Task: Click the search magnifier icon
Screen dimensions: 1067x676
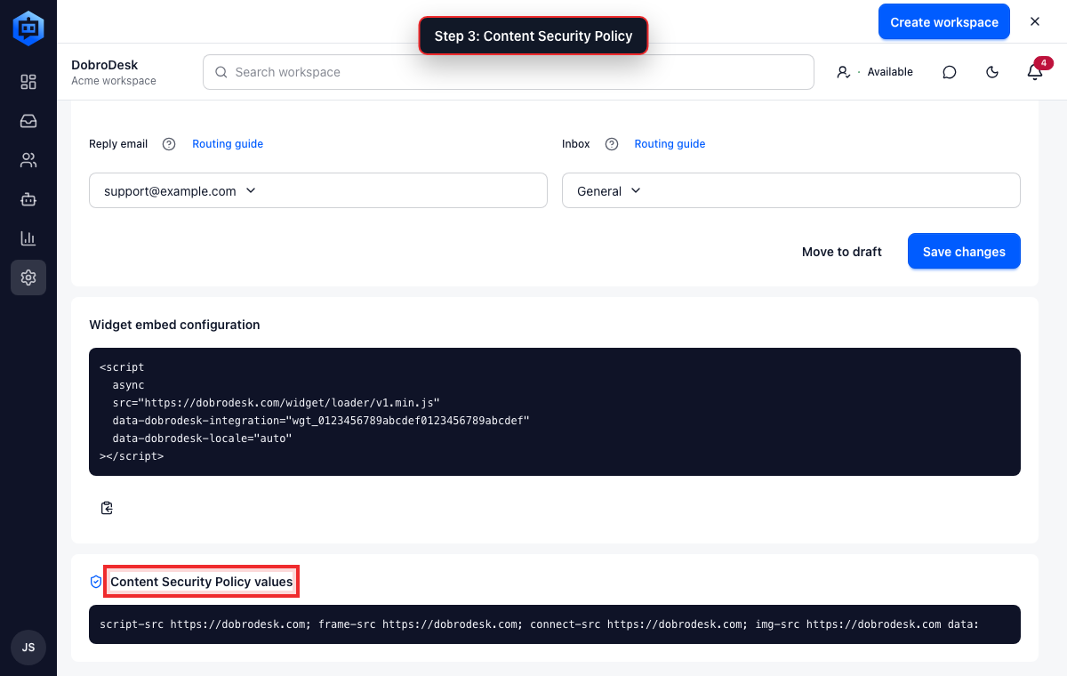Action: pyautogui.click(x=221, y=72)
